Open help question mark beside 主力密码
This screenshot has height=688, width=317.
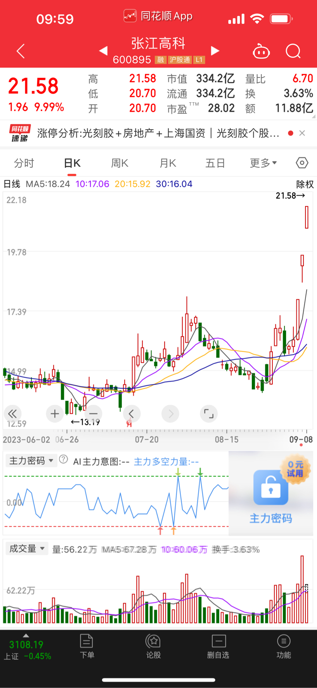64,459
